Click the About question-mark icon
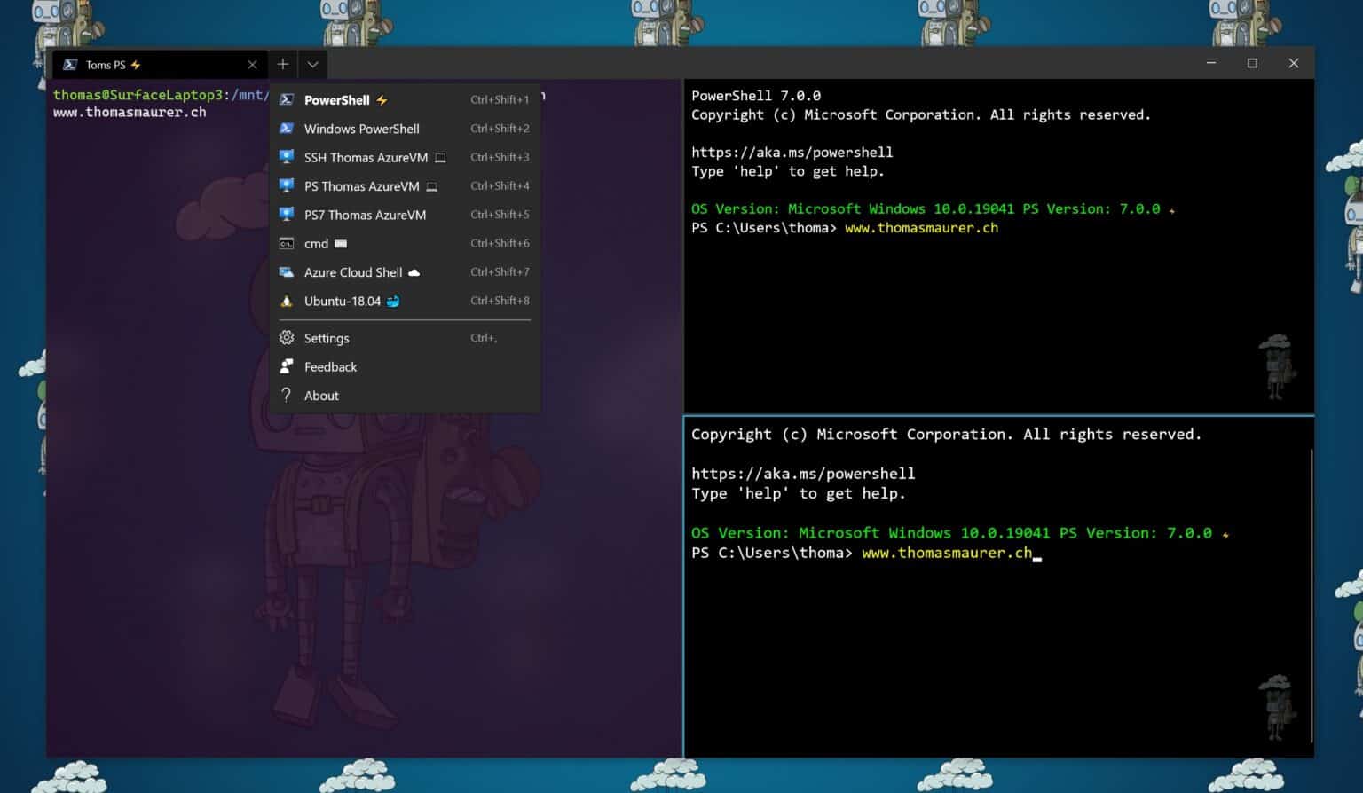1363x793 pixels. (x=286, y=396)
